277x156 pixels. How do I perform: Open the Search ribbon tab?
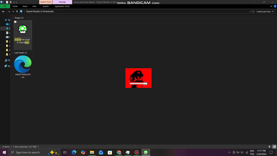click(x=46, y=6)
